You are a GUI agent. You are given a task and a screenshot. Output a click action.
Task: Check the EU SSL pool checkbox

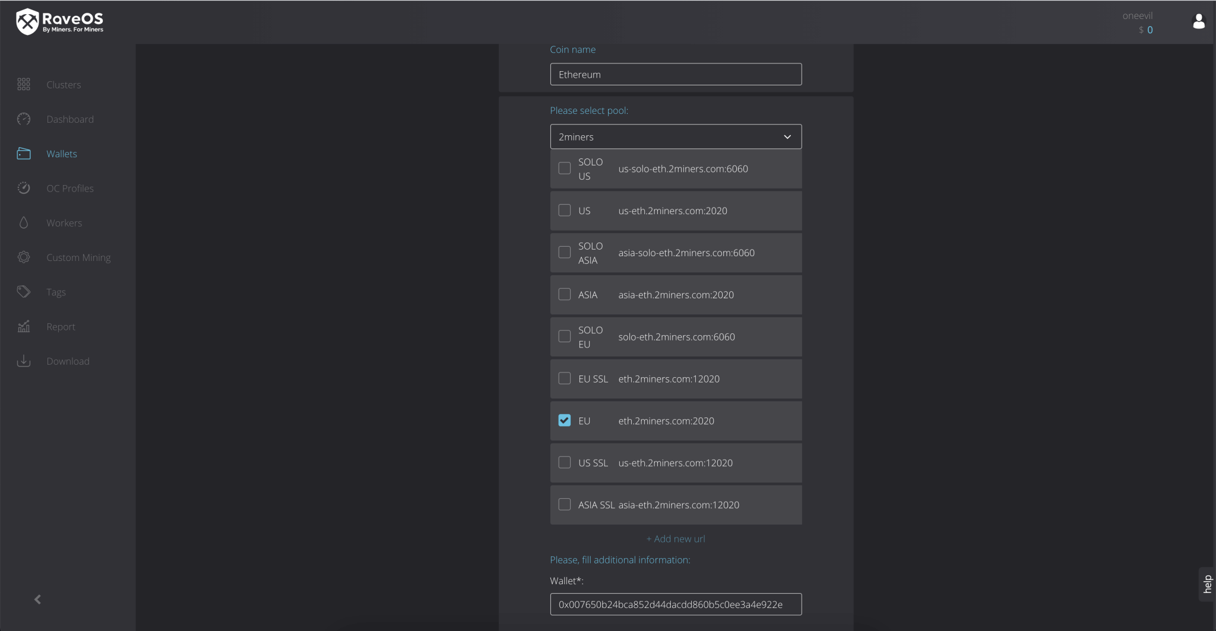coord(565,378)
